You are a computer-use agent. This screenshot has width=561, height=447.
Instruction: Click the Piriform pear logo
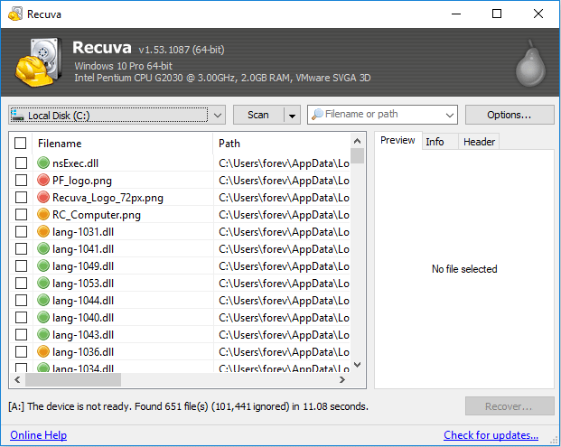[530, 63]
